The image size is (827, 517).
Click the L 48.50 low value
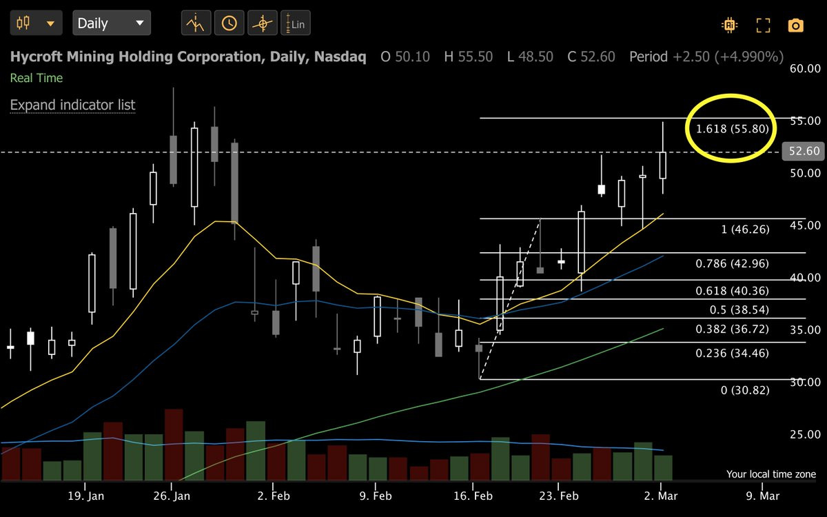(530, 57)
